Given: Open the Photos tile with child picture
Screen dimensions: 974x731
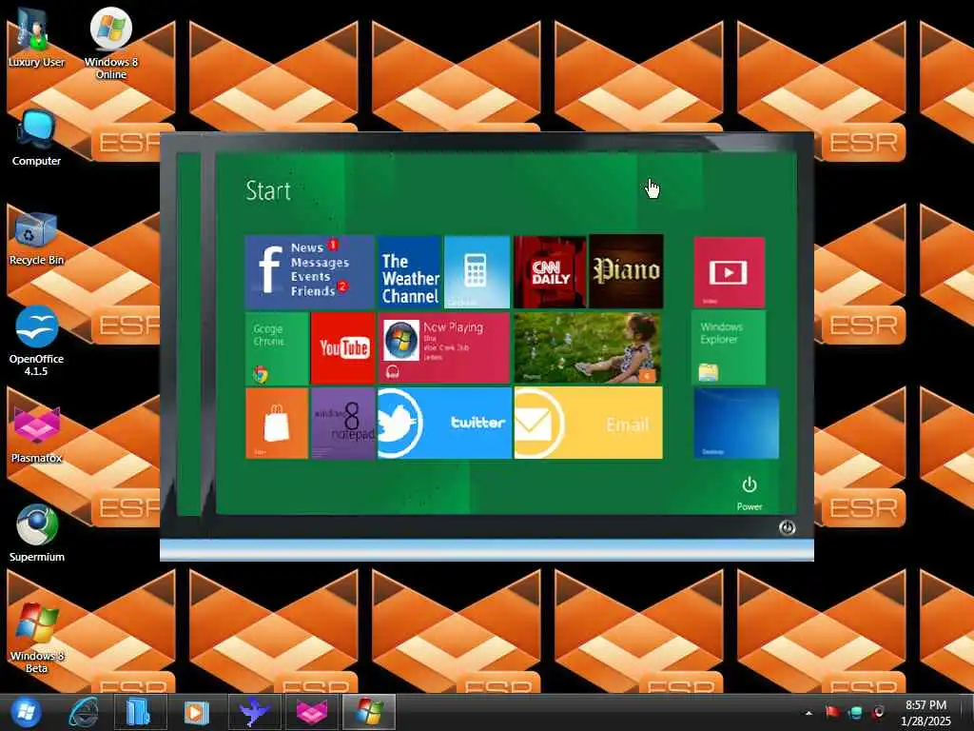Looking at the screenshot, I should click(x=588, y=348).
